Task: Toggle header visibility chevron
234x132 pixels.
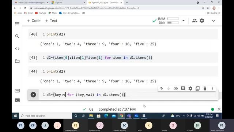Action: point(214,21)
